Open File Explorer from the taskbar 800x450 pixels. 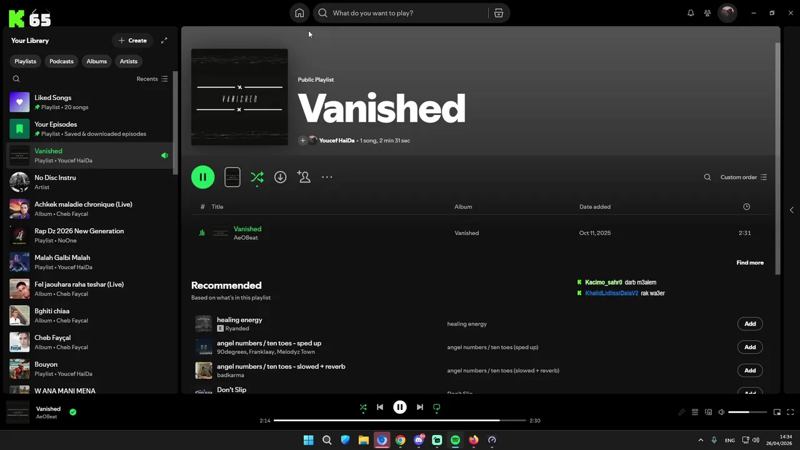pos(364,440)
